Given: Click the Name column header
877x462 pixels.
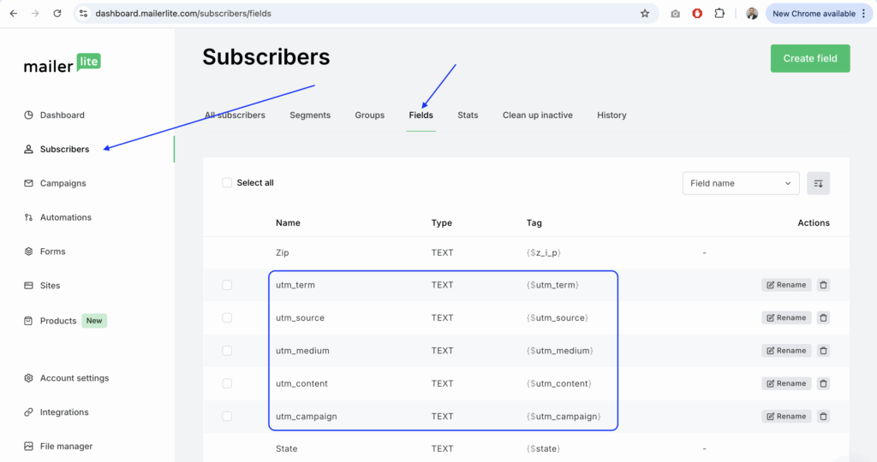Looking at the screenshot, I should click(x=288, y=223).
